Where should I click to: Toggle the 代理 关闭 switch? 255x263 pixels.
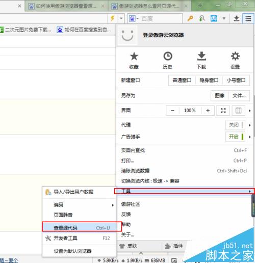(x=235, y=125)
